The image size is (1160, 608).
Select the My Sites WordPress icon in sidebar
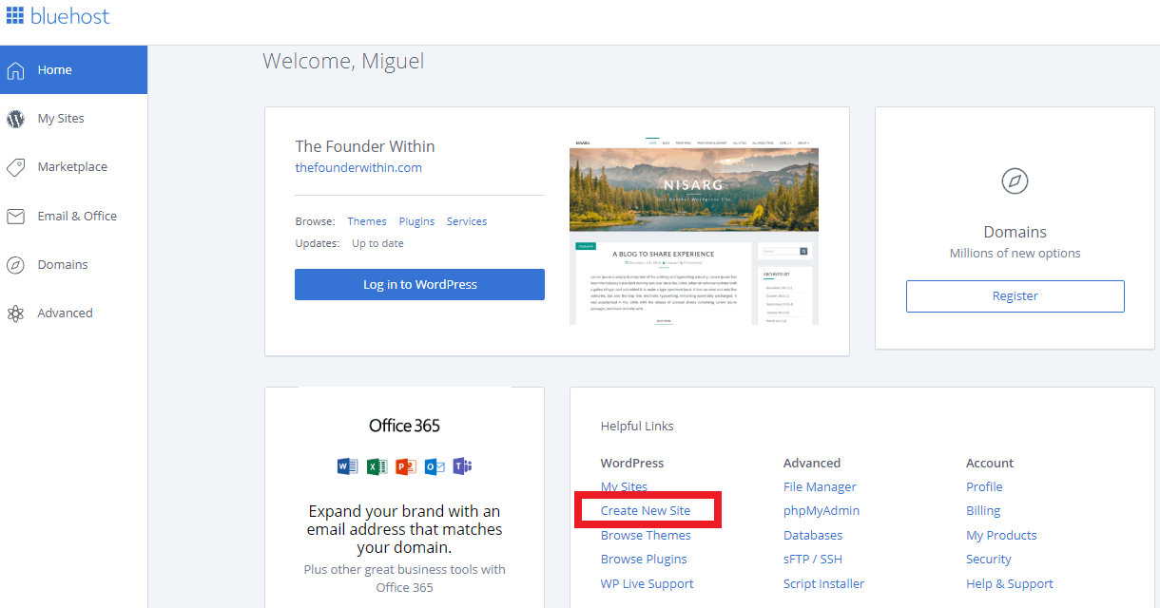(x=17, y=118)
